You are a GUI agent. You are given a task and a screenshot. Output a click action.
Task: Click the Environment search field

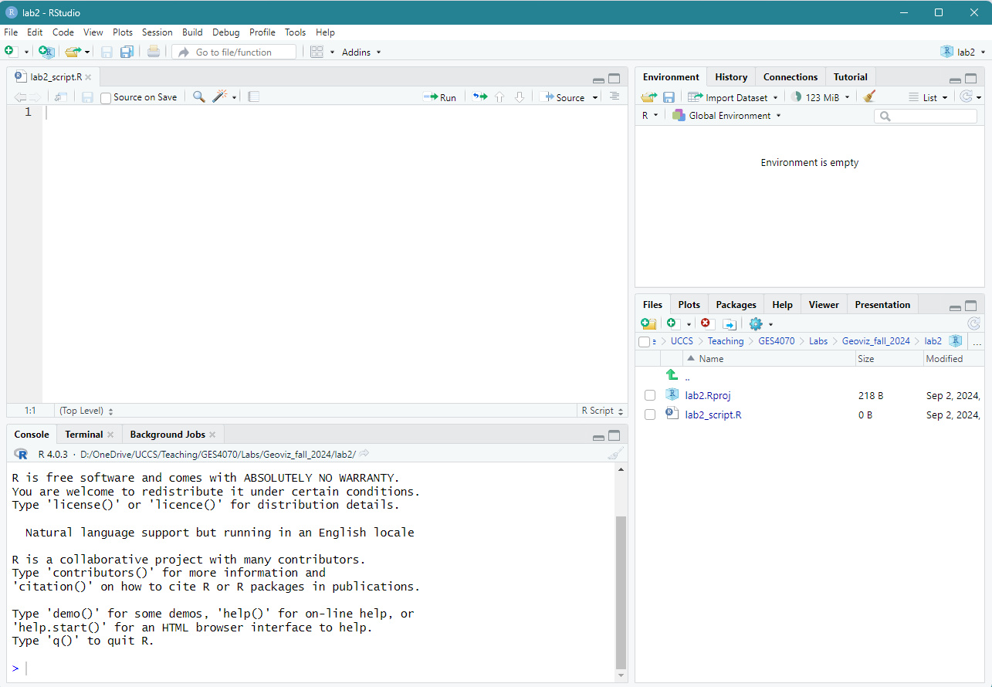[926, 116]
